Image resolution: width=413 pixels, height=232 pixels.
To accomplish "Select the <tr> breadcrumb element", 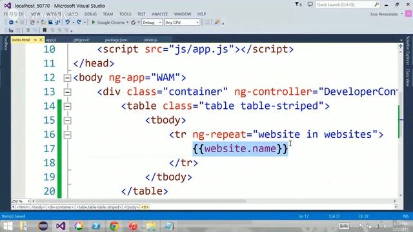I will [145, 208].
